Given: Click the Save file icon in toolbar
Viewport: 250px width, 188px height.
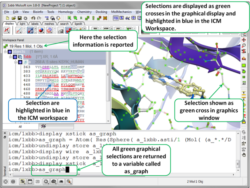Looking at the screenshot, I should pos(19,18).
